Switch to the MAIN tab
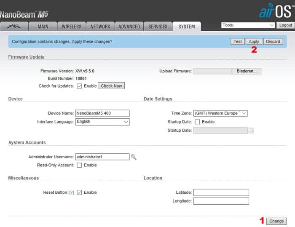Viewport: 295px width, 227px height. (x=43, y=27)
